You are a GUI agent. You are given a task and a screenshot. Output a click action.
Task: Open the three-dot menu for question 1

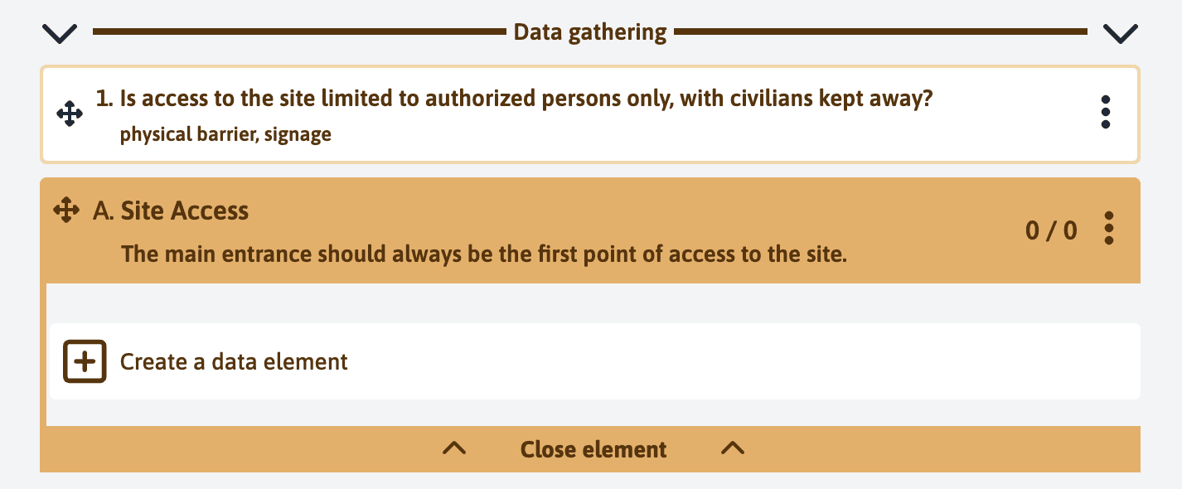[x=1105, y=112]
